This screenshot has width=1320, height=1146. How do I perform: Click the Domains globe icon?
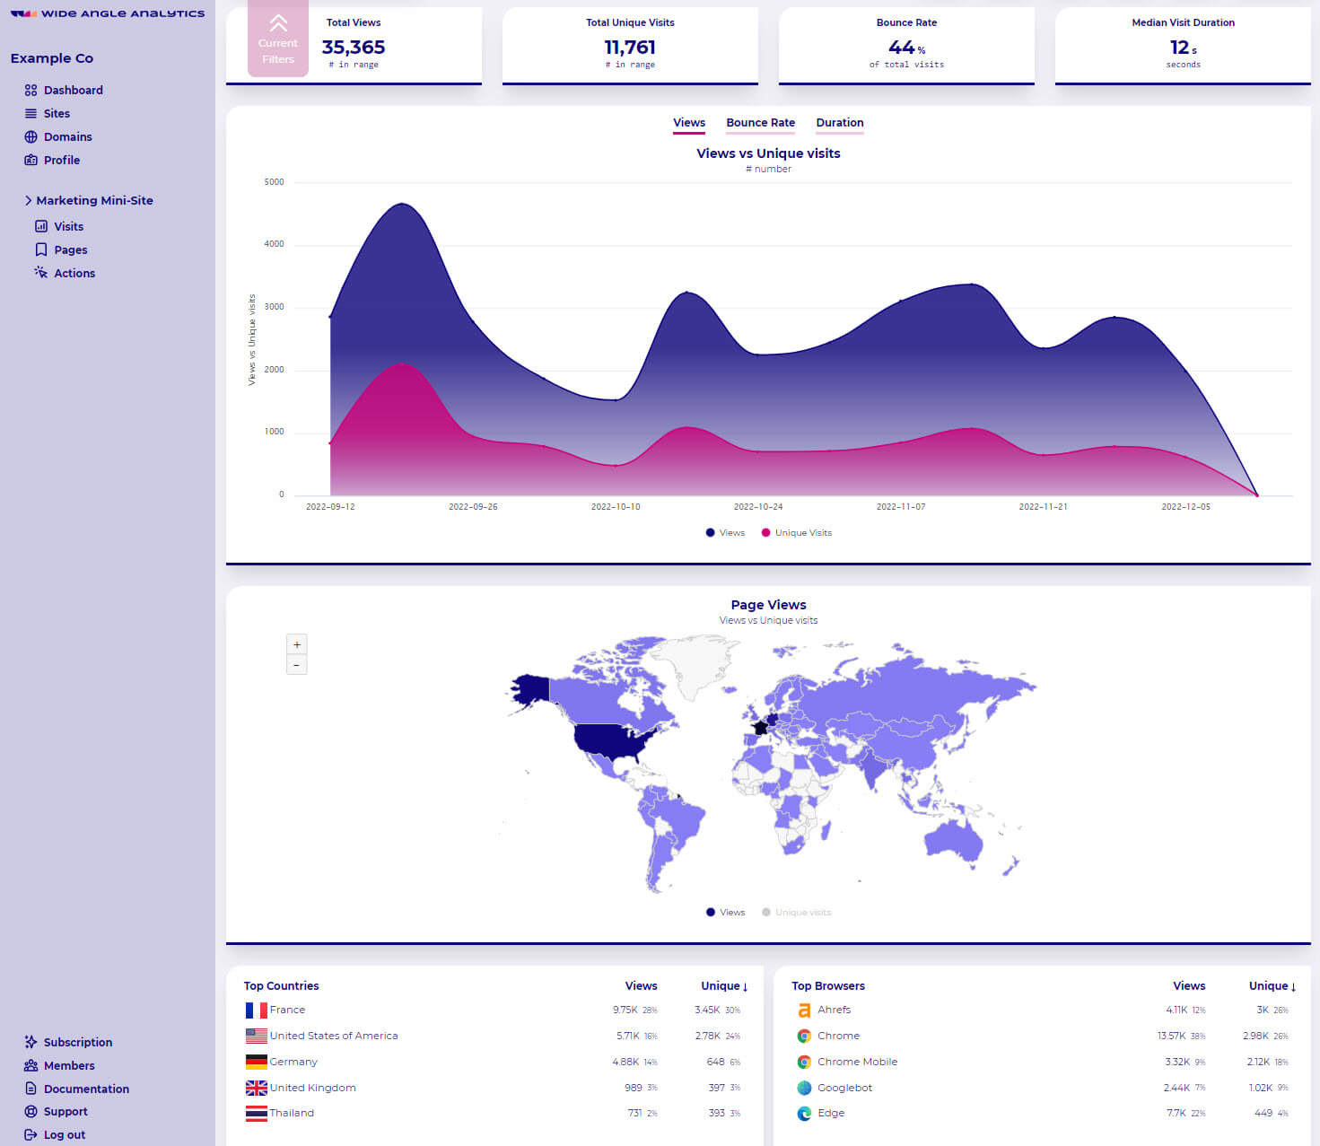click(31, 136)
